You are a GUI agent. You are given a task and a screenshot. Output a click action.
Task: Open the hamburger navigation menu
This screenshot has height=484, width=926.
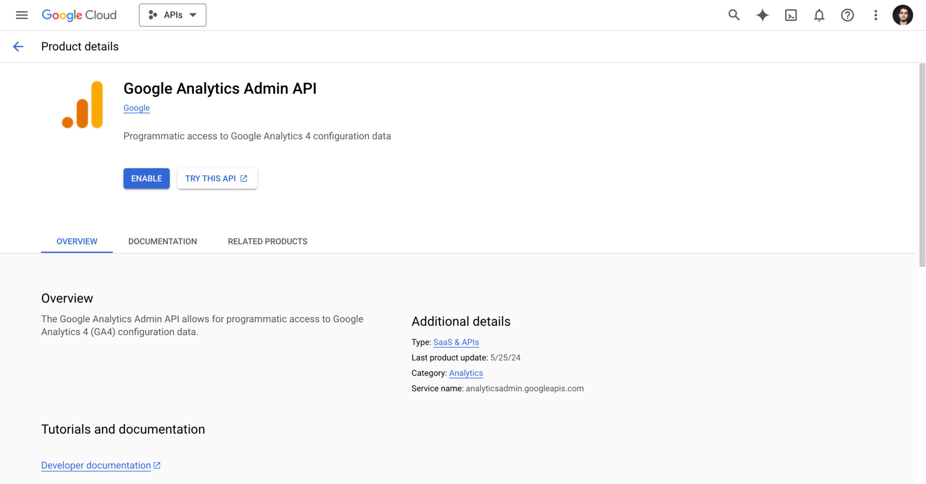[22, 15]
